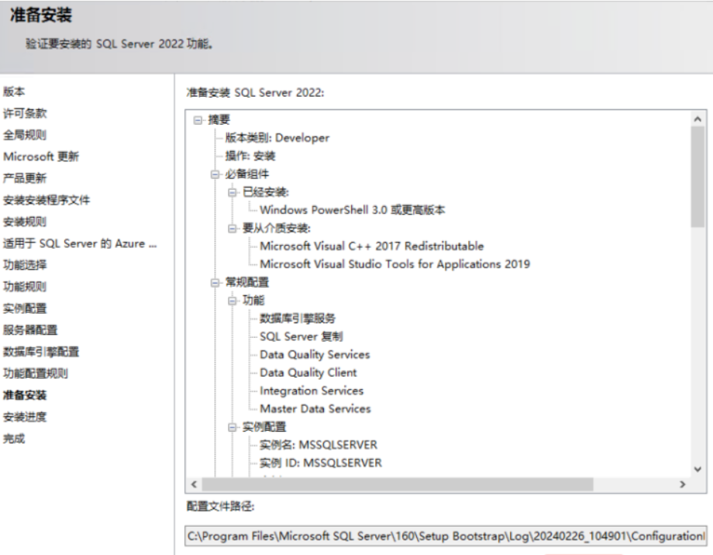Click the horizontal scroll left arrow

click(x=195, y=484)
